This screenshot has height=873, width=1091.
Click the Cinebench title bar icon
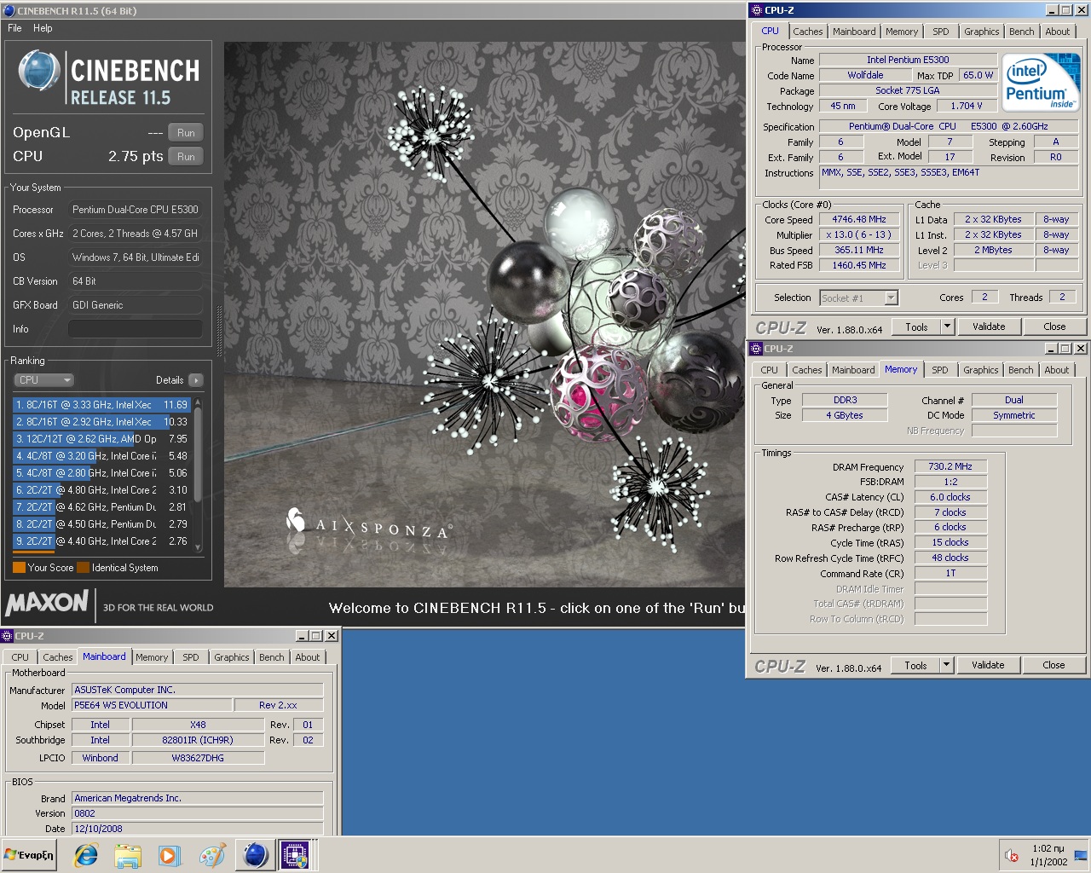[9, 11]
